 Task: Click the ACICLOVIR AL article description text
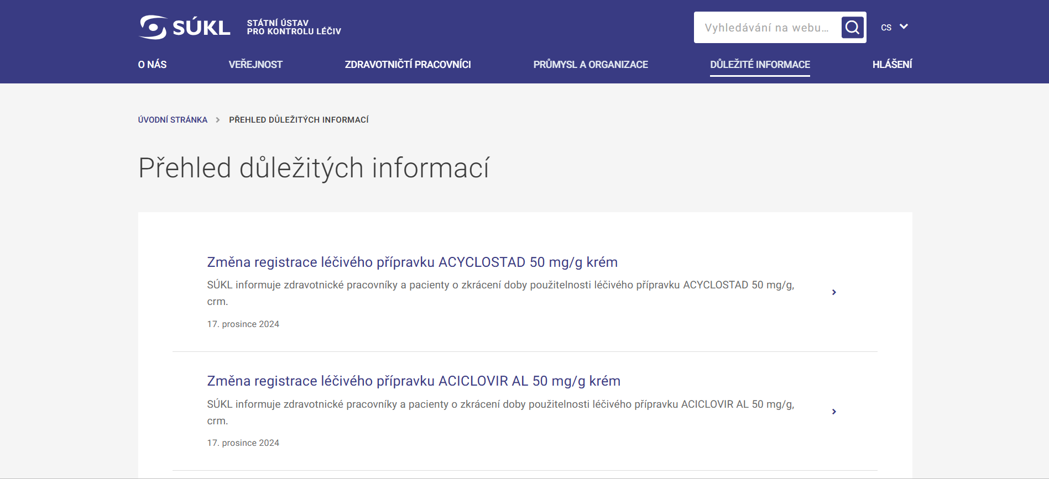coord(500,412)
